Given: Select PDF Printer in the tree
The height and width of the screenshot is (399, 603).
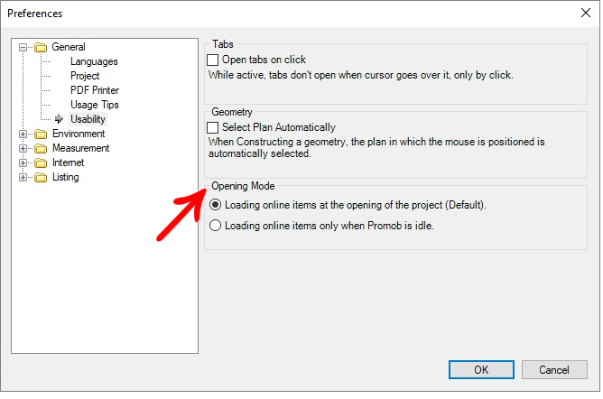Looking at the screenshot, I should coord(95,90).
